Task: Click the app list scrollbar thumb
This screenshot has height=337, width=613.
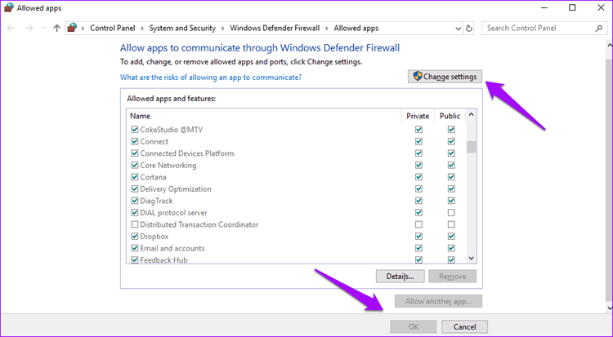Action: 471,147
